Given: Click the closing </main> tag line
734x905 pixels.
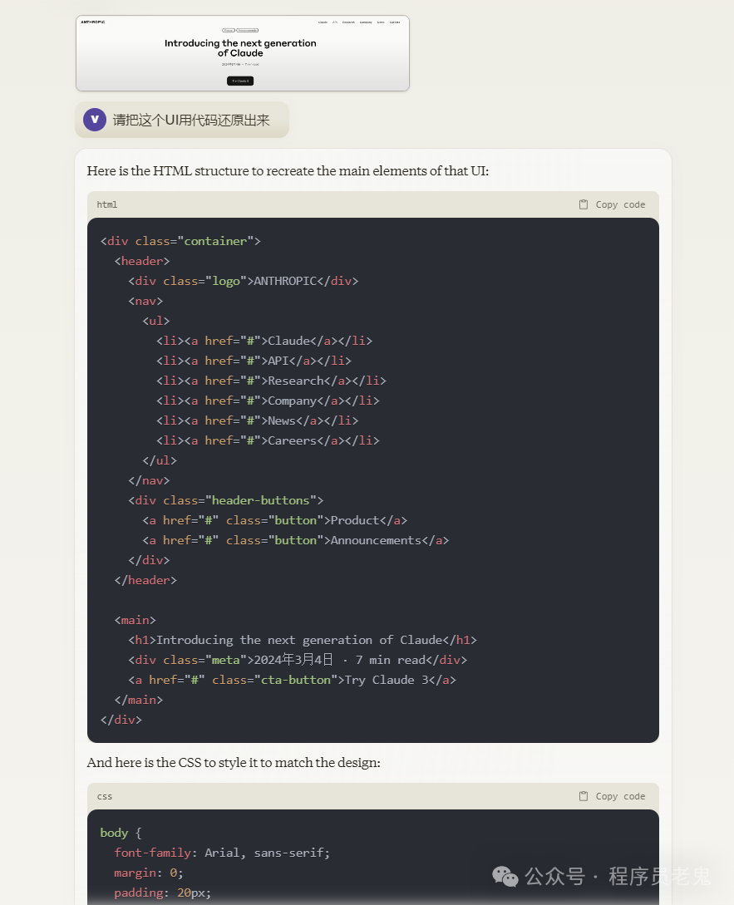Looking at the screenshot, I should [139, 700].
